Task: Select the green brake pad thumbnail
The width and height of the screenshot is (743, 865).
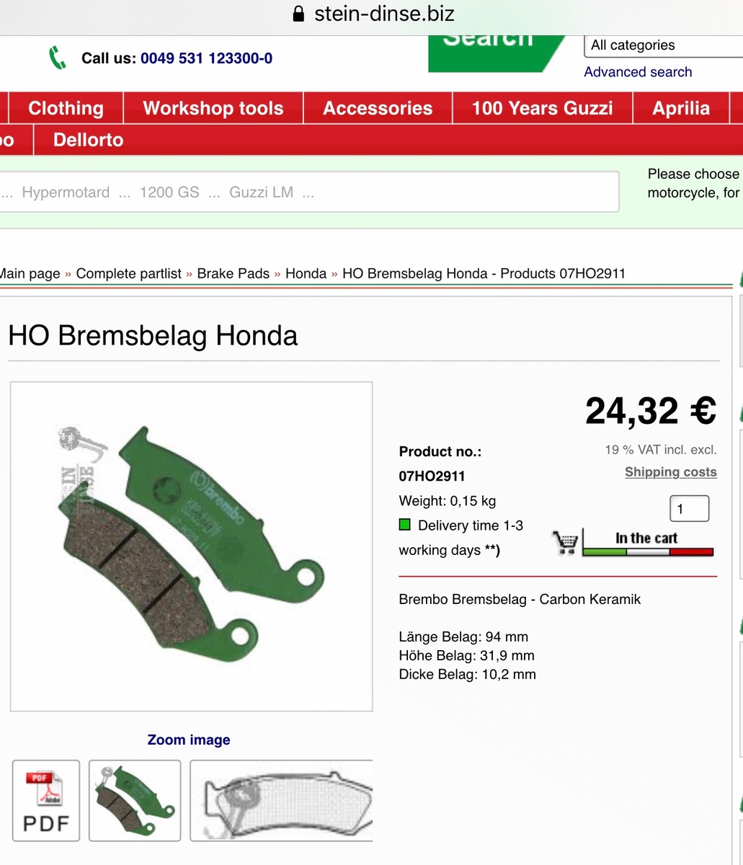Action: coord(135,800)
